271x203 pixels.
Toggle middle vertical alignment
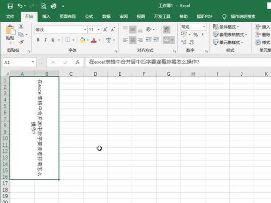(x=133, y=30)
